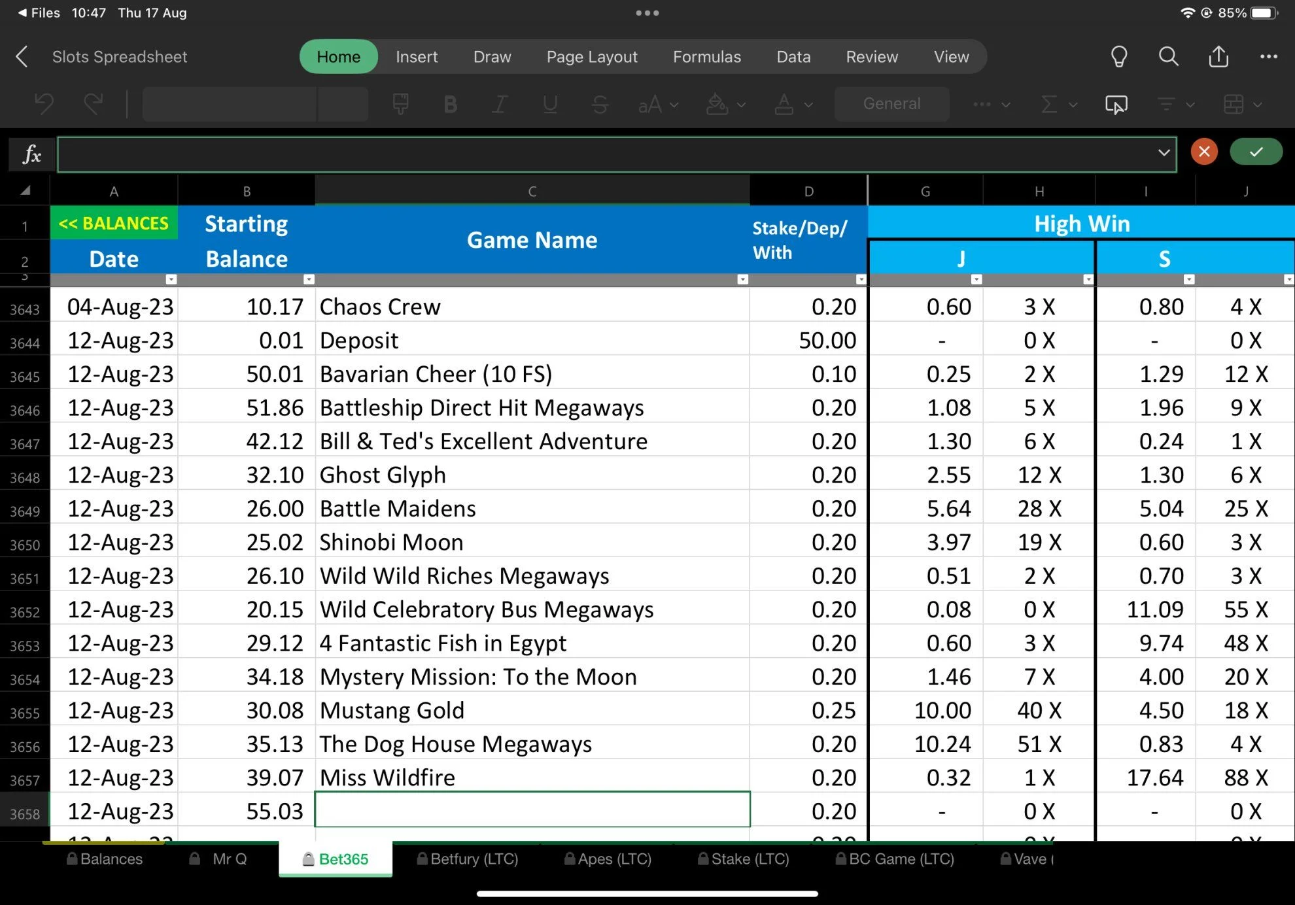The height and width of the screenshot is (905, 1295).
Task: Open the BC Game (LTC) sheet tab
Action: [x=895, y=859]
